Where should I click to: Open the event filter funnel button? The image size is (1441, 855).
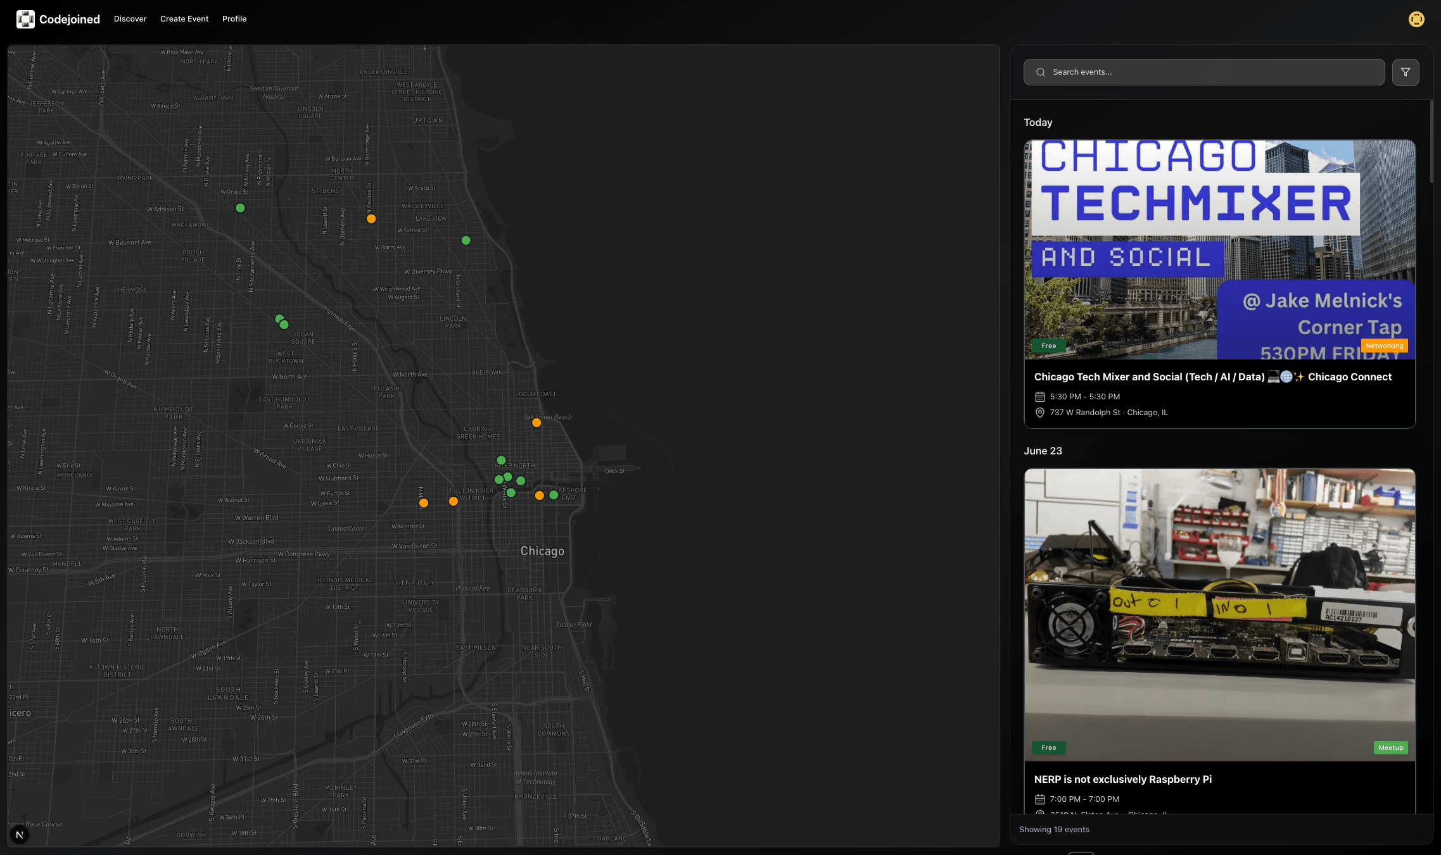[x=1406, y=72]
